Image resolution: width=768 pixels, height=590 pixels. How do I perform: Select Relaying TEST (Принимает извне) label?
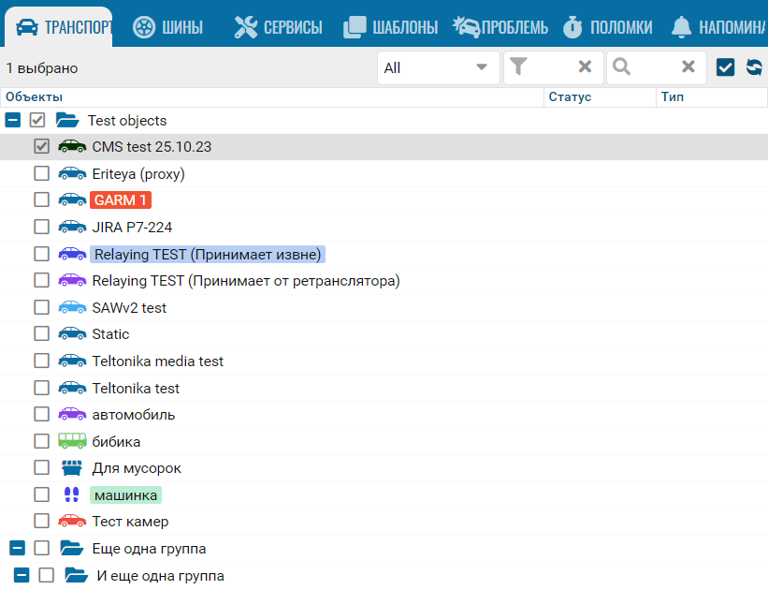208,254
